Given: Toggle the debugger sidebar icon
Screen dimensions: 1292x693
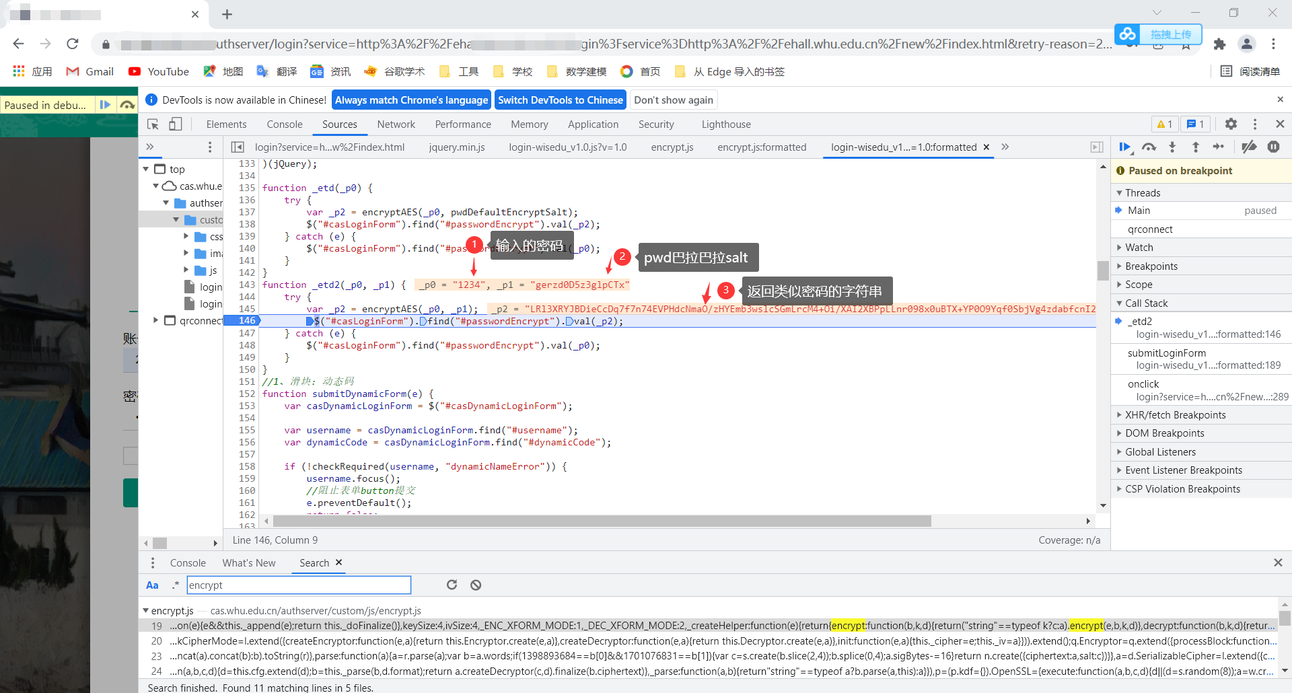Looking at the screenshot, I should click(1097, 147).
